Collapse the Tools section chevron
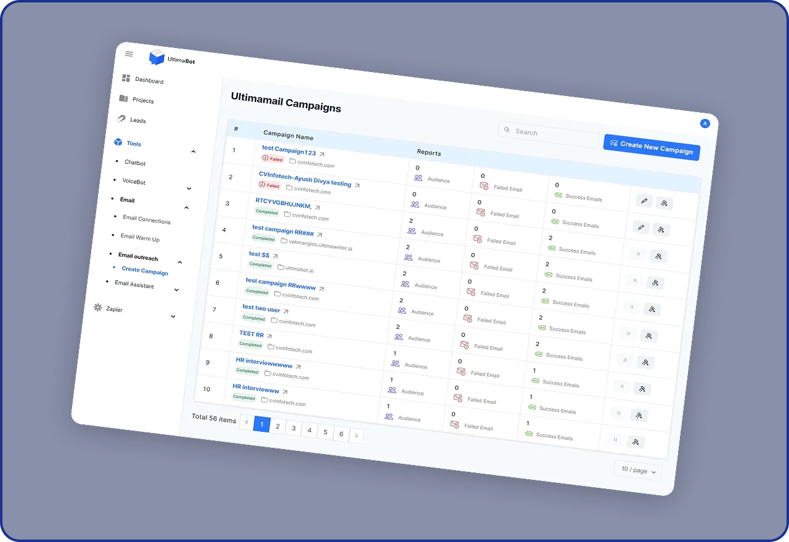 pos(193,152)
